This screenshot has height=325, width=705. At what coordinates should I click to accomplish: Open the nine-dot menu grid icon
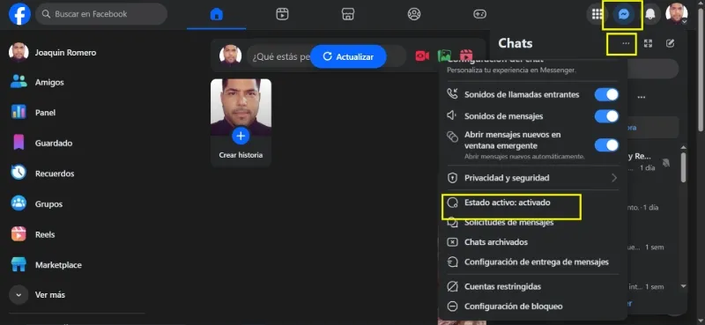(x=597, y=14)
